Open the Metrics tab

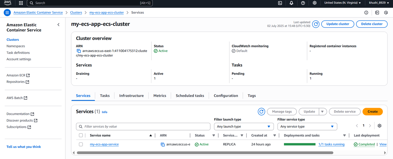tap(160, 96)
